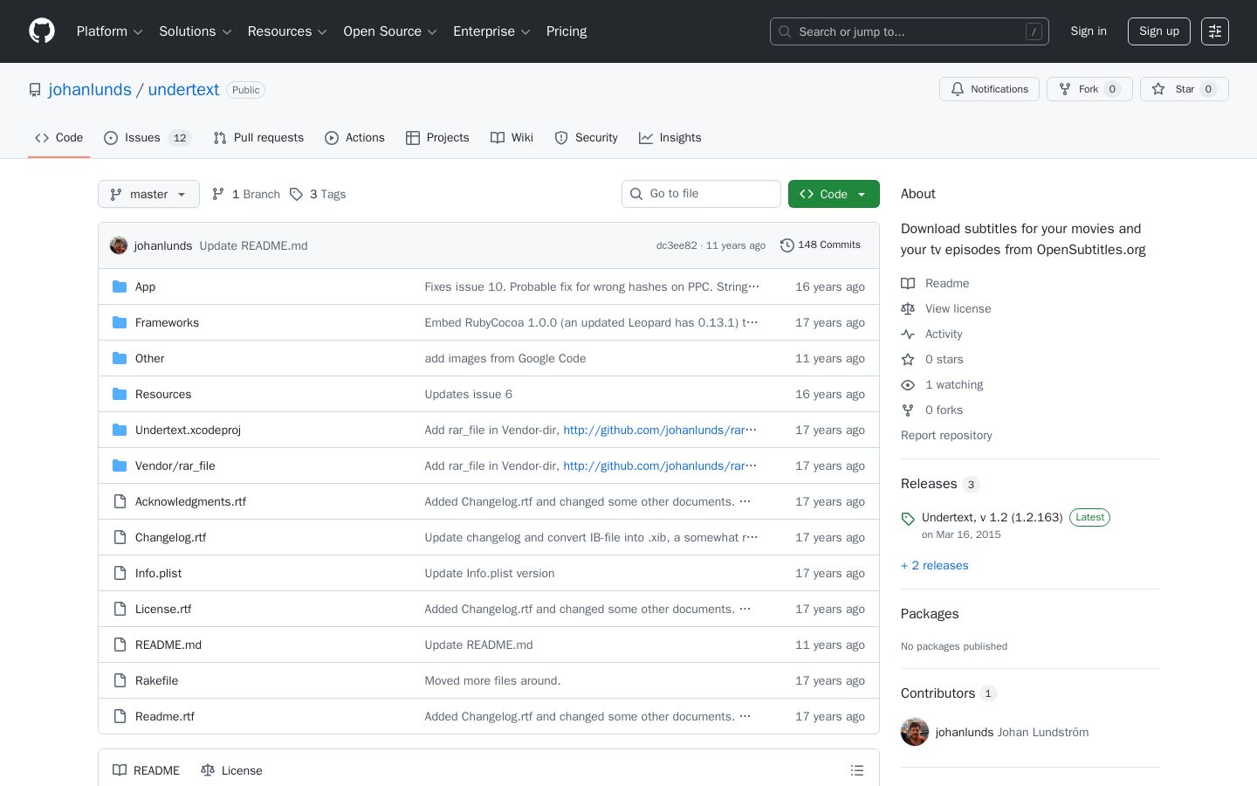
Task: Fork the undertext repository
Action: (1089, 89)
